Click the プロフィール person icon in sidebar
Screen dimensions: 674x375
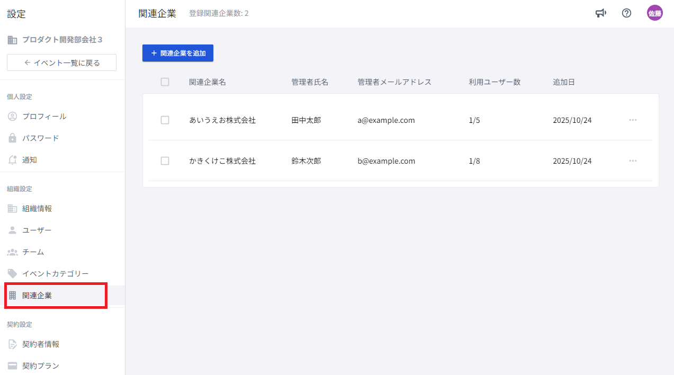click(13, 117)
